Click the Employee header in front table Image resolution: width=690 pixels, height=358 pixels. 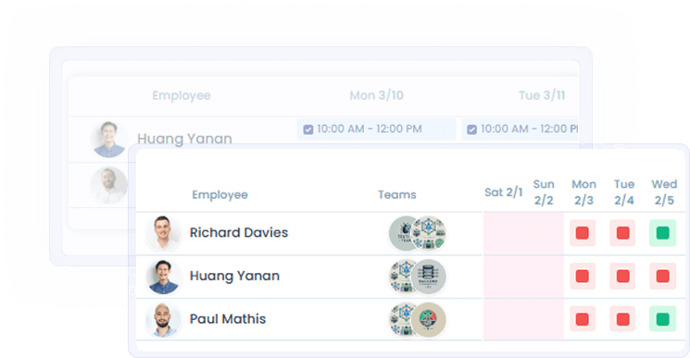[220, 194]
